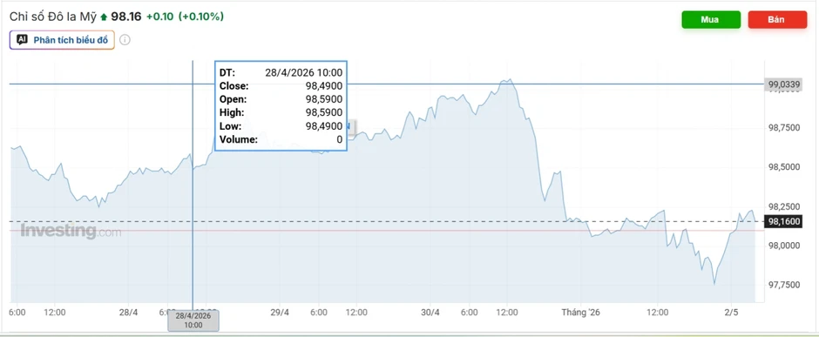Click the 99,0339 crosshair price label
Screen dimensions: 819x337
[783, 84]
